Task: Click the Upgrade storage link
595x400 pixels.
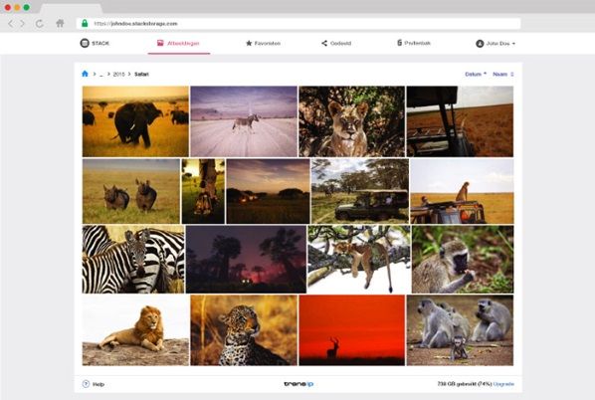Action: (x=503, y=384)
